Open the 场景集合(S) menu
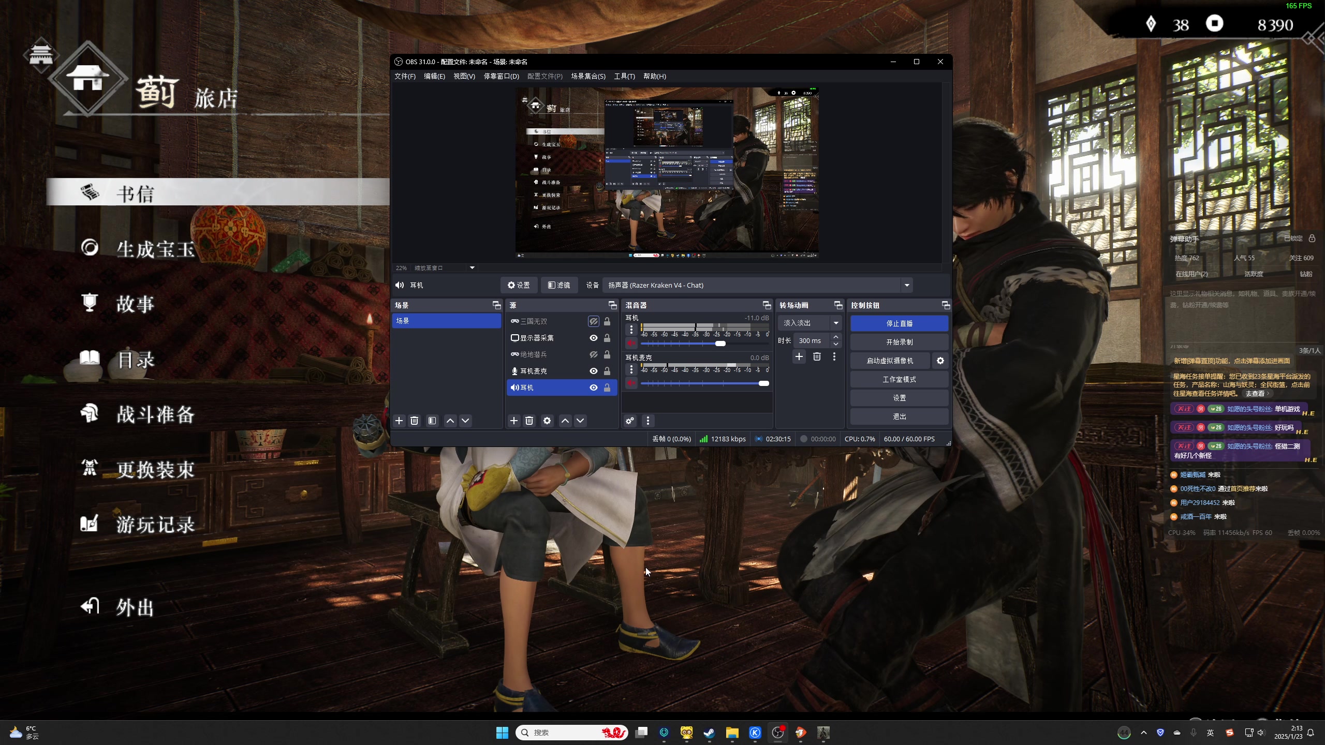 (588, 76)
